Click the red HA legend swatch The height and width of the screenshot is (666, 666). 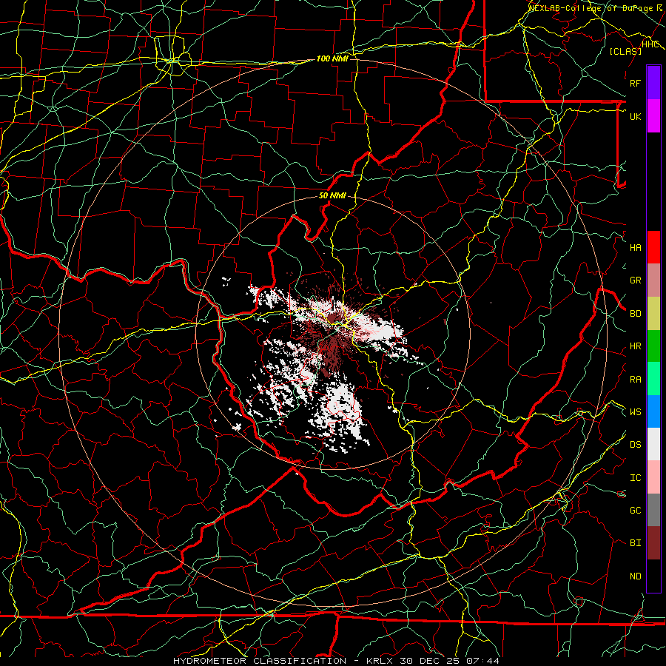click(653, 247)
